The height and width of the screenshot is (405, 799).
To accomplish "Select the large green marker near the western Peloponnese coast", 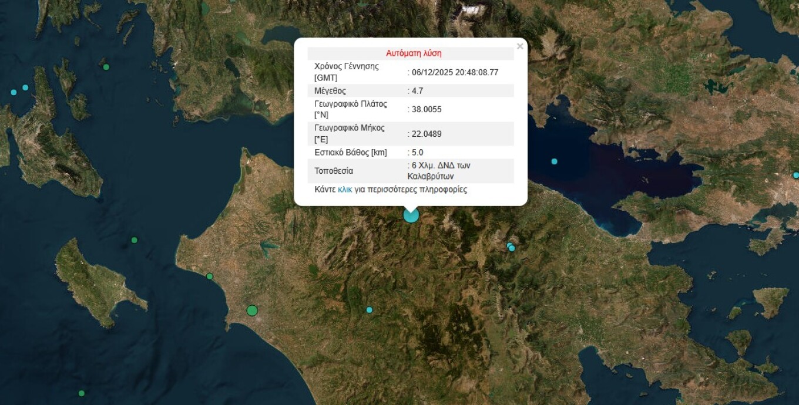I will pyautogui.click(x=252, y=310).
